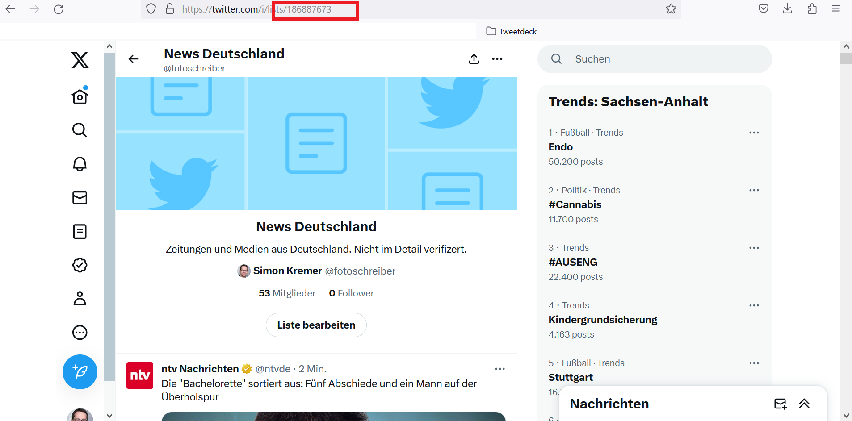Screen dimensions: 852x421
Task: Open Simon Kremer owner profile link
Action: tap(287, 271)
